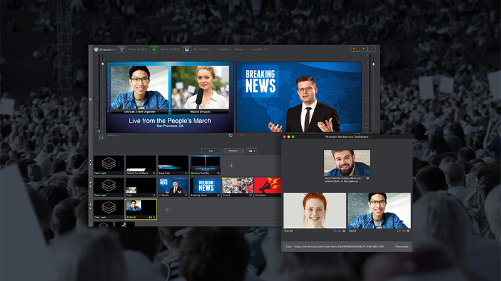Select the dual preview-live layout button

355,49
